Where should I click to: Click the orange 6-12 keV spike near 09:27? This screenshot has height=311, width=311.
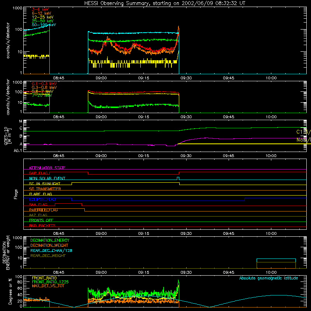click(178, 30)
